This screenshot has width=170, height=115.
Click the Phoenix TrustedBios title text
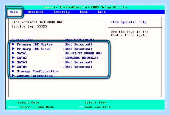coord(85,7)
